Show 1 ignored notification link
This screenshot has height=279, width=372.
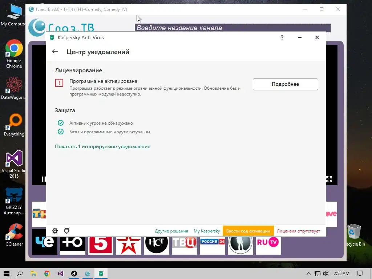[x=102, y=147]
